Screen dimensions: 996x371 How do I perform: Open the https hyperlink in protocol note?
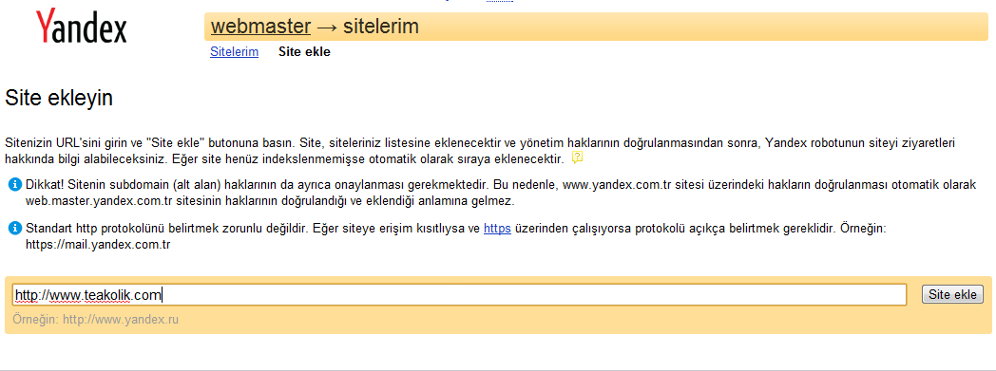pyautogui.click(x=497, y=229)
